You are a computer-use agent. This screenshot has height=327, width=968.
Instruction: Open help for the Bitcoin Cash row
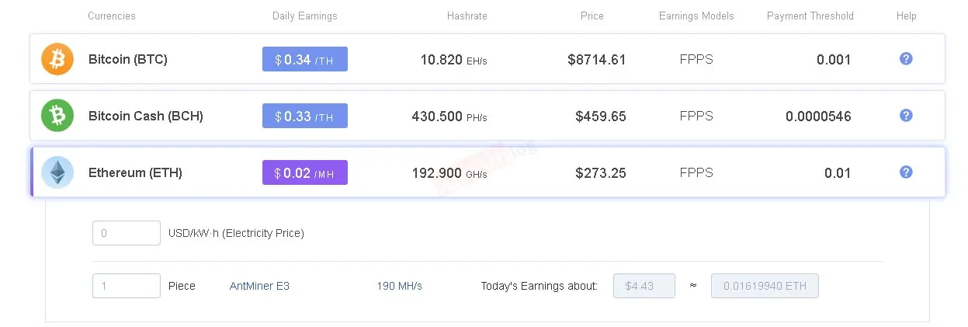(x=905, y=115)
